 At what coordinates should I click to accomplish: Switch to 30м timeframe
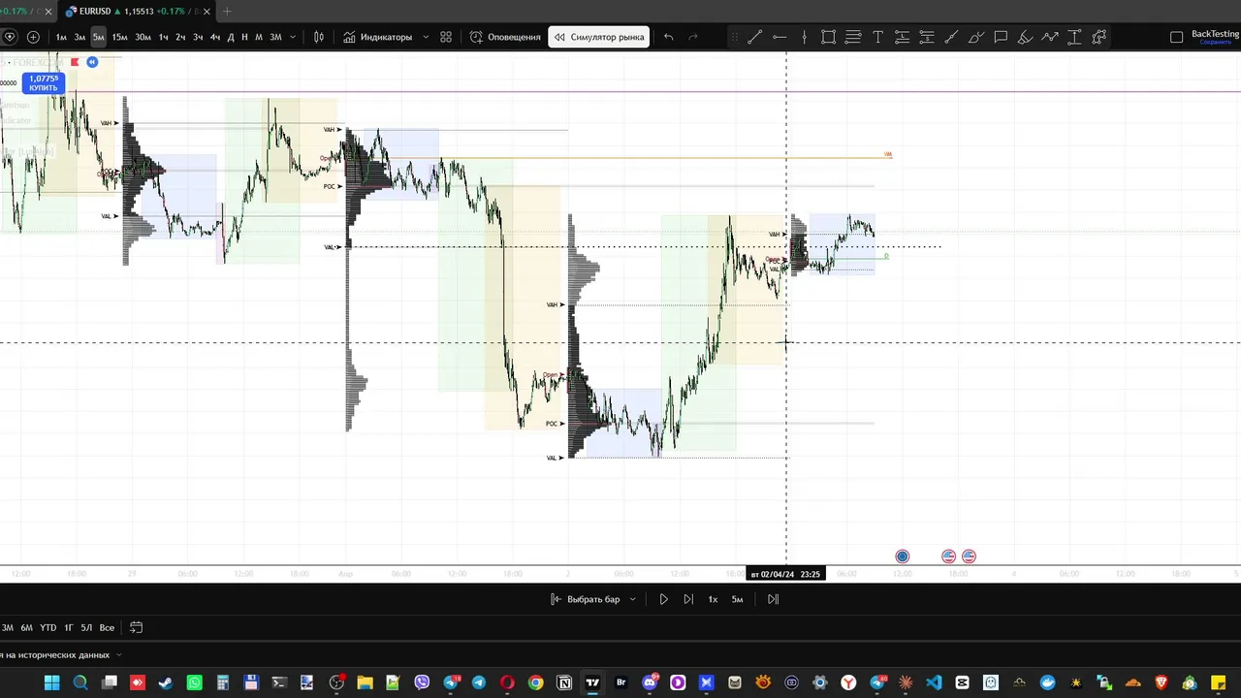(x=143, y=37)
